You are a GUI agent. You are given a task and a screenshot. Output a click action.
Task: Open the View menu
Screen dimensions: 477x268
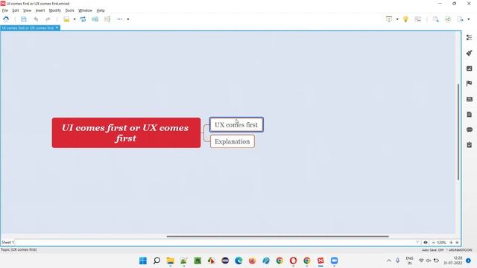click(x=27, y=10)
